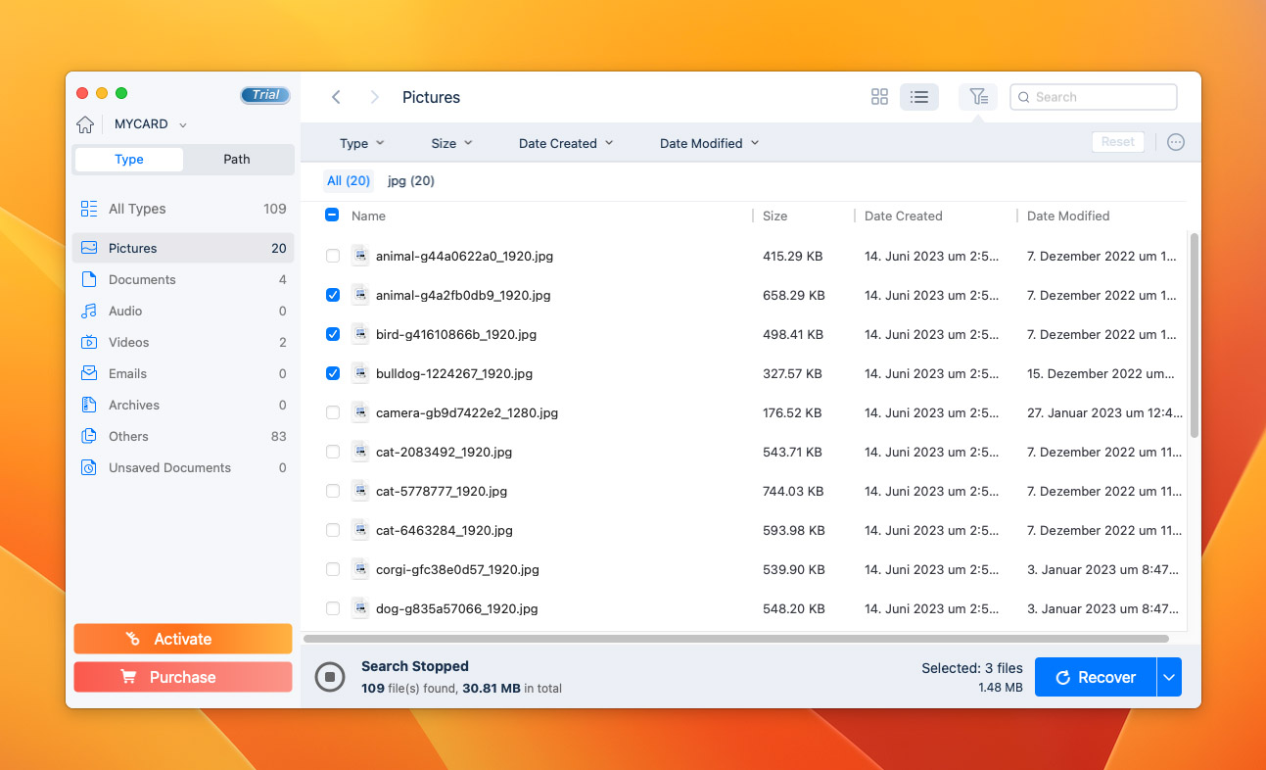
Task: Click file icon of corgi-gfc38e0d57_1920.jpg
Action: (x=360, y=569)
